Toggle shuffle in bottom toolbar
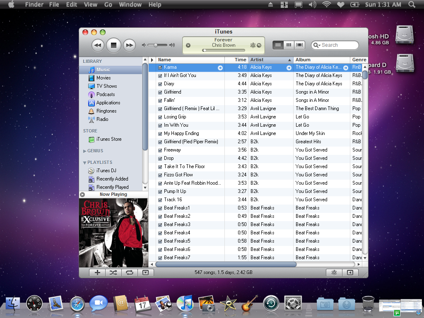Screen dimensions: 424x318 (x=113, y=272)
